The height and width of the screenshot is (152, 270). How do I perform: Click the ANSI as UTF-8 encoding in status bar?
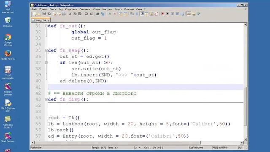coord(220,148)
